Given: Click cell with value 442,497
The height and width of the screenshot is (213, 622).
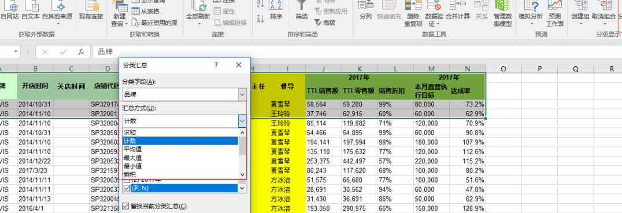Looking at the screenshot, I should tap(359, 161).
